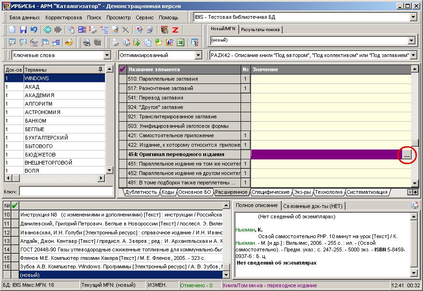This screenshot has width=423, height=291.
Task: Click the terms list horizontal scrollbar thumb
Action: [x=16, y=178]
